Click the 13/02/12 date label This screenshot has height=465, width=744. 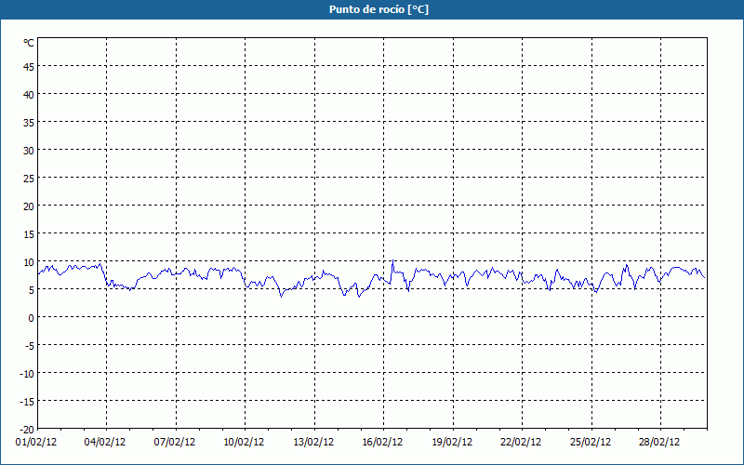[x=313, y=443]
